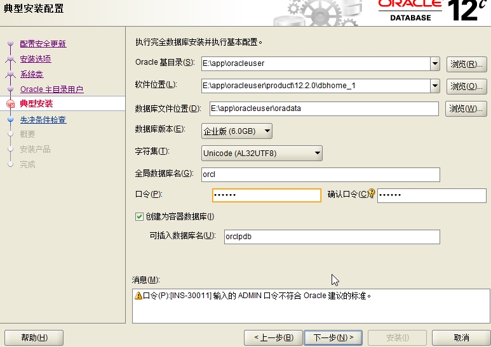
Task: Click the 口令(P) password field
Action: (267, 195)
